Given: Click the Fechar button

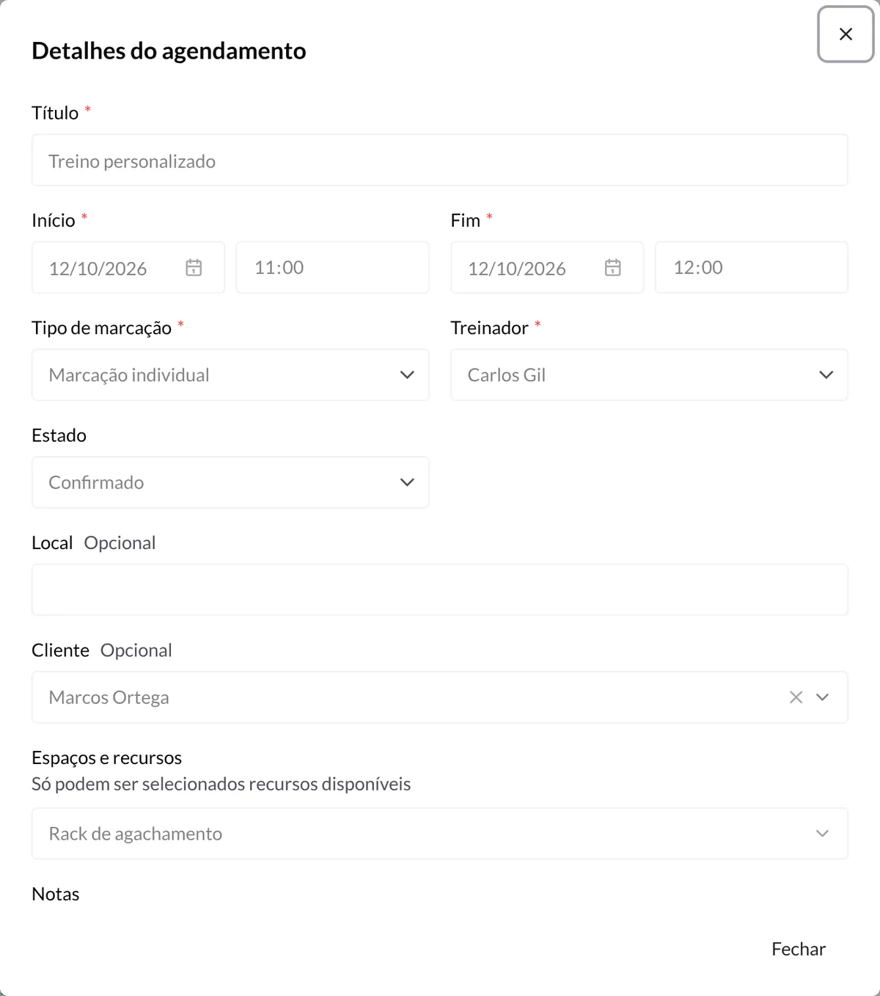Looking at the screenshot, I should pos(799,949).
